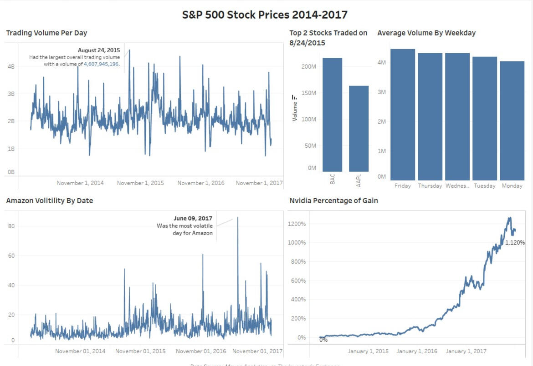Click the Nvidia Percentage of Gain title

point(333,201)
